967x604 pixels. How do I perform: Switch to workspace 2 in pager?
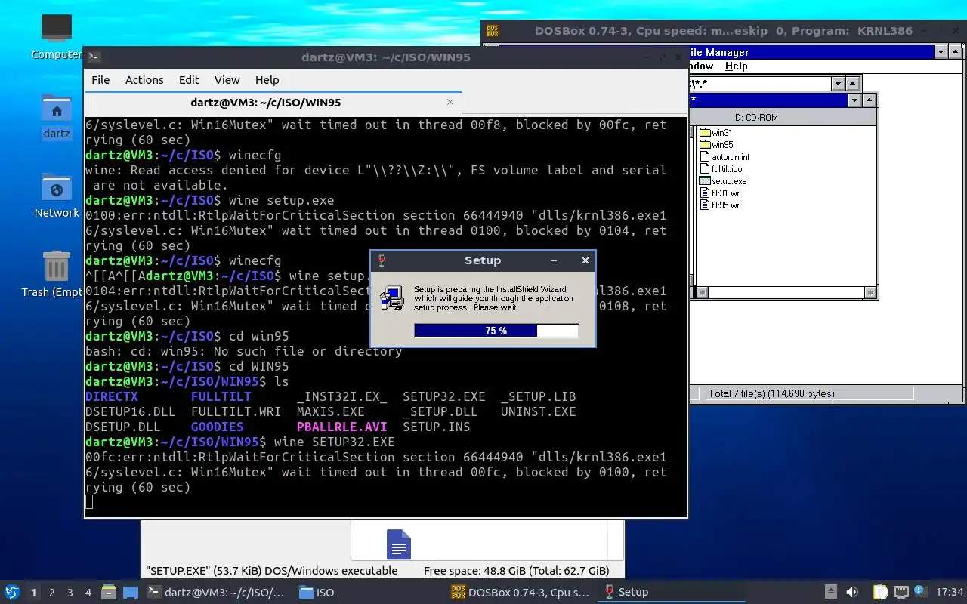(52, 593)
